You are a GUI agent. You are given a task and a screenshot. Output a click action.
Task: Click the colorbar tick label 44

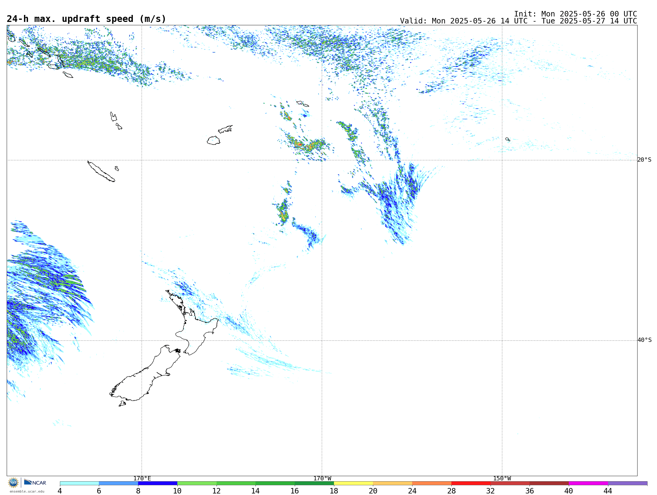pos(608,491)
